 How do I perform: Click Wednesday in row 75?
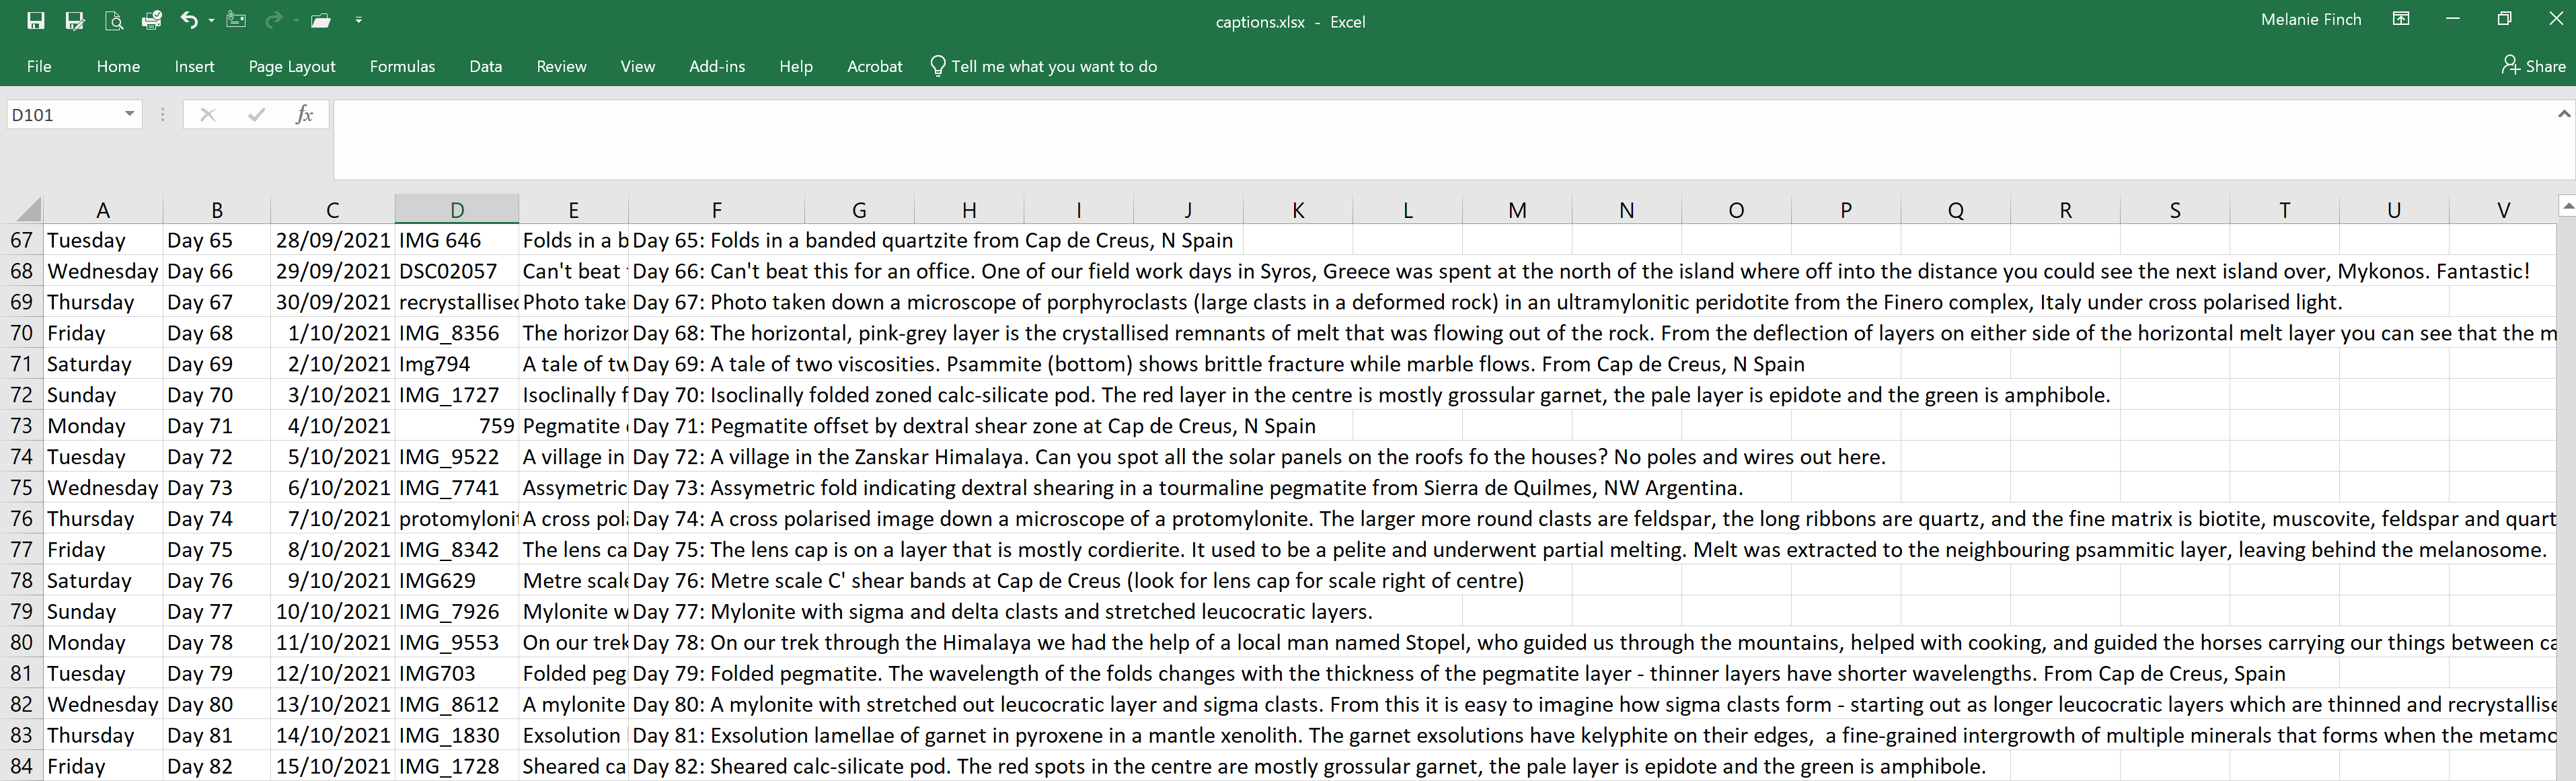(103, 488)
